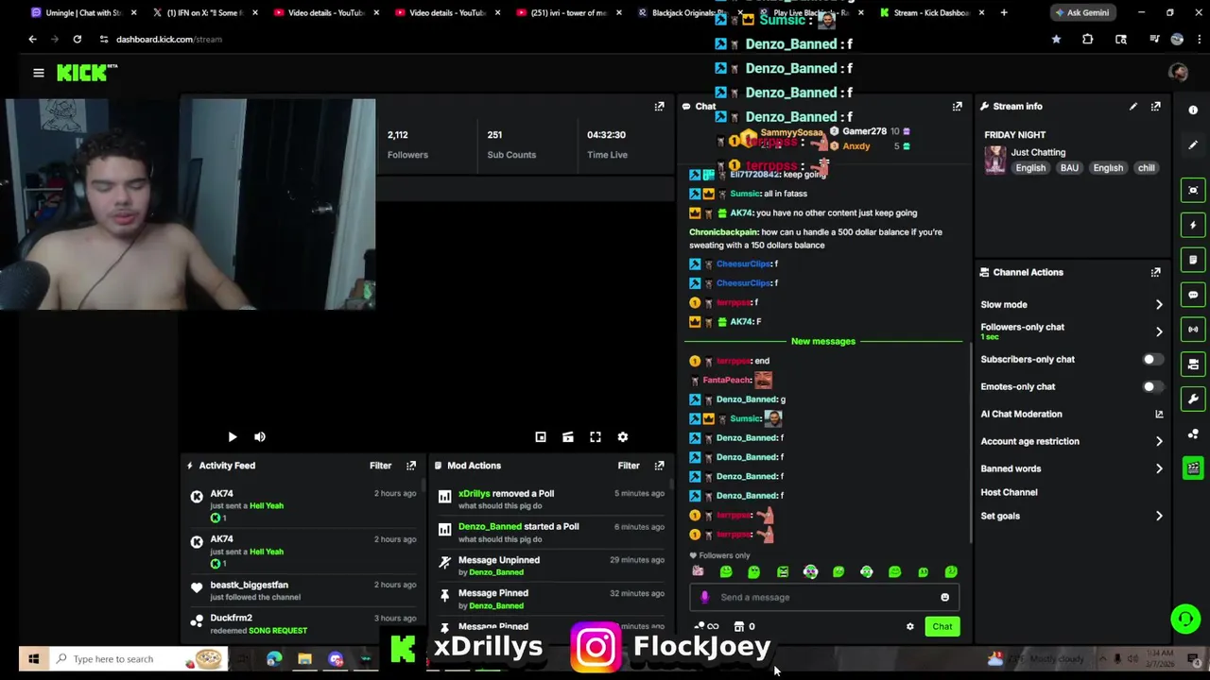The width and height of the screenshot is (1210, 680).
Task: Play the stream preview
Action: click(x=233, y=437)
